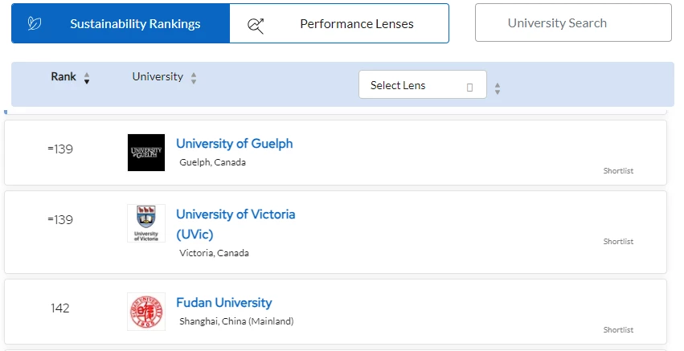684x351 pixels.
Task: Click the 'Guelph, Canada' location text
Action: pos(212,162)
